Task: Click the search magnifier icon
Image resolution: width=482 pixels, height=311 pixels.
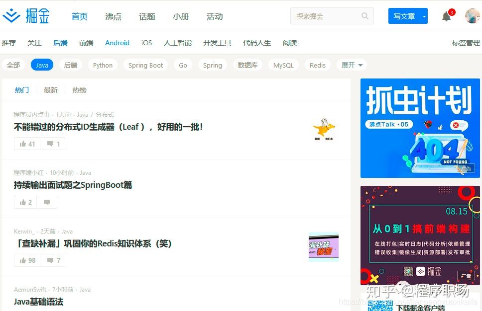Action: [x=365, y=16]
